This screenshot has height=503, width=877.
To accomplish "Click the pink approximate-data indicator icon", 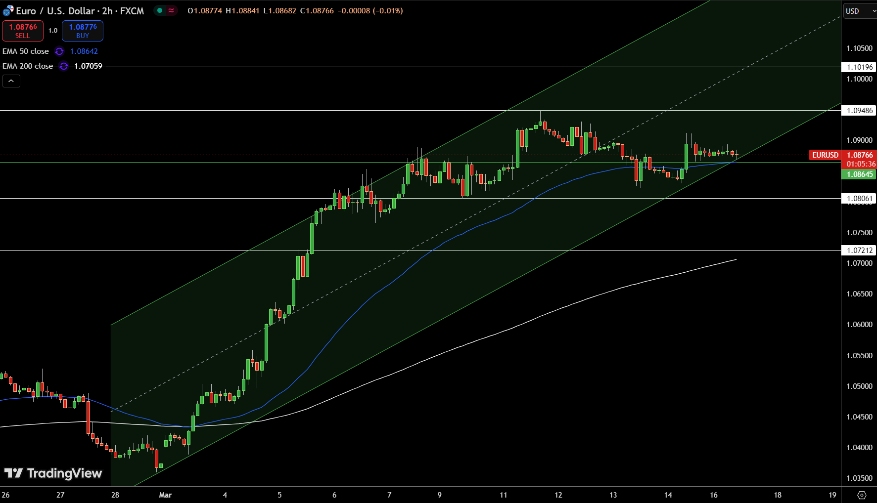I will click(x=171, y=10).
